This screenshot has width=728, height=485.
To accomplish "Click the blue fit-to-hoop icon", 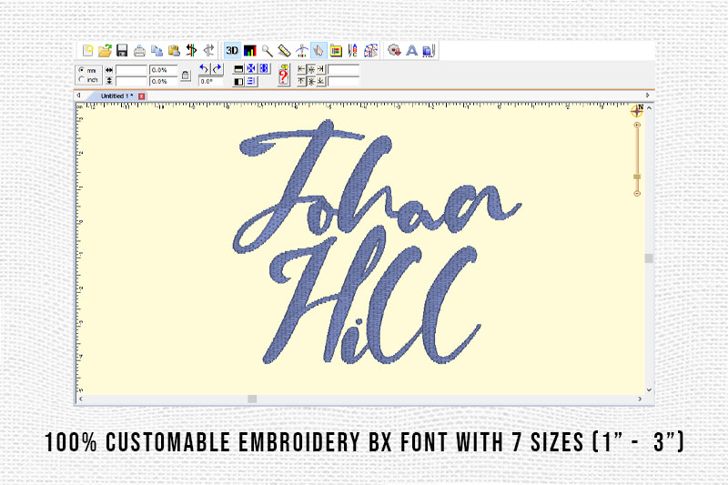I will tap(264, 68).
